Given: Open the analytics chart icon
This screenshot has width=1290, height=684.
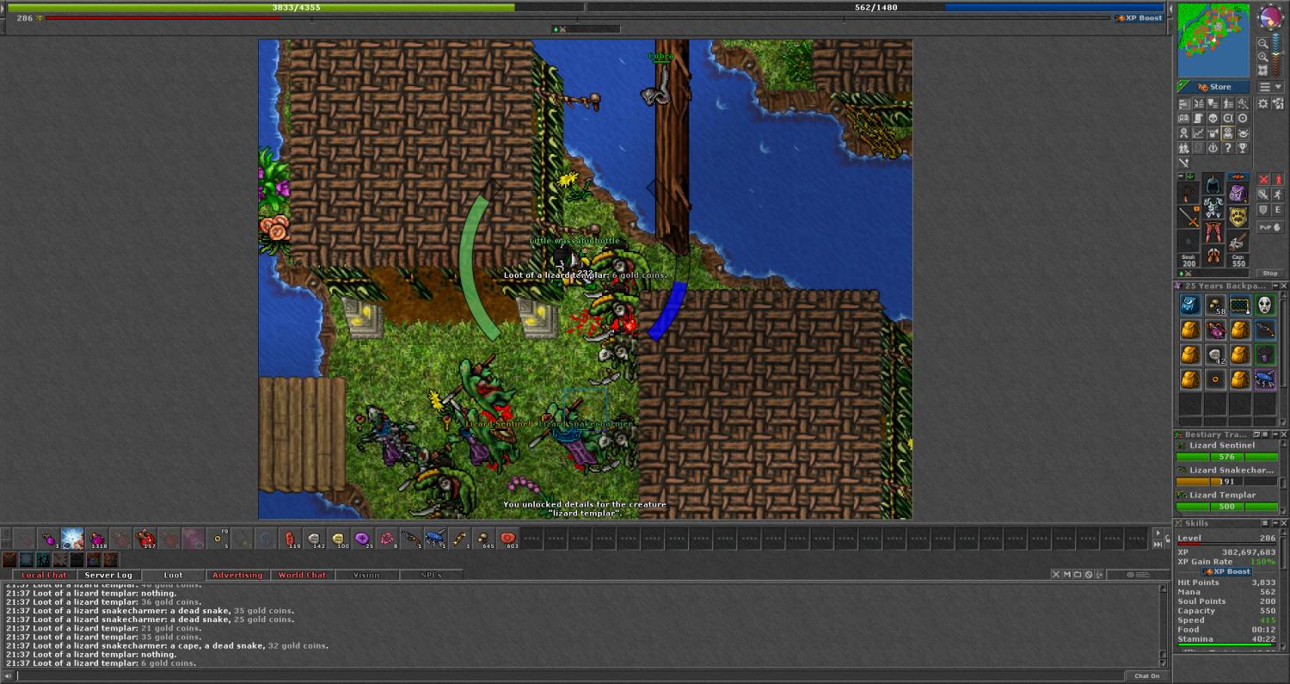Looking at the screenshot, I should pos(1199,132).
